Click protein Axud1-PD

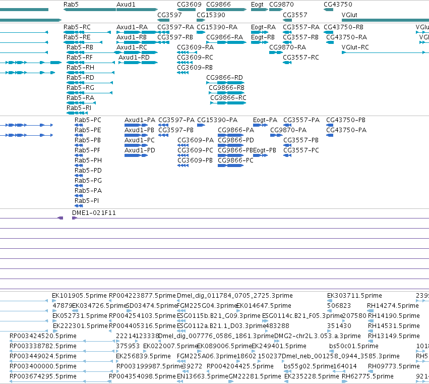click(140, 150)
